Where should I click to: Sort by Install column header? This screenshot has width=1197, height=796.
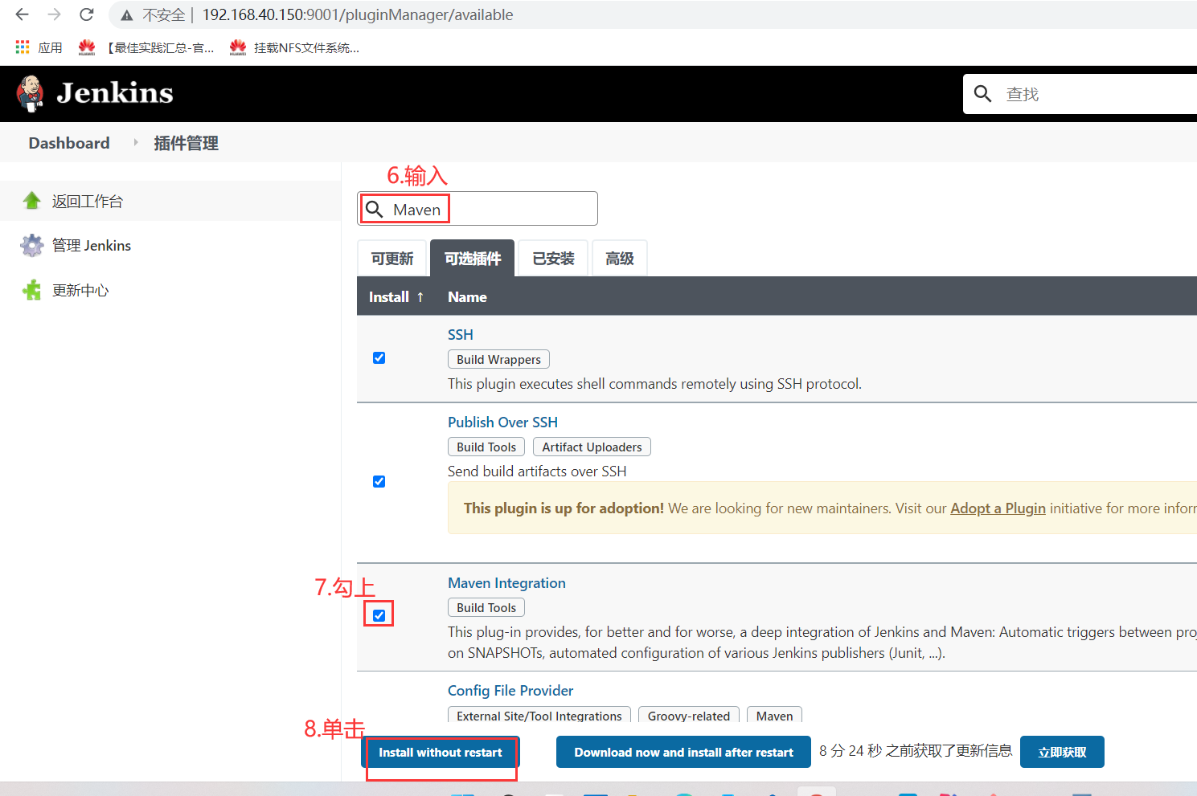396,296
